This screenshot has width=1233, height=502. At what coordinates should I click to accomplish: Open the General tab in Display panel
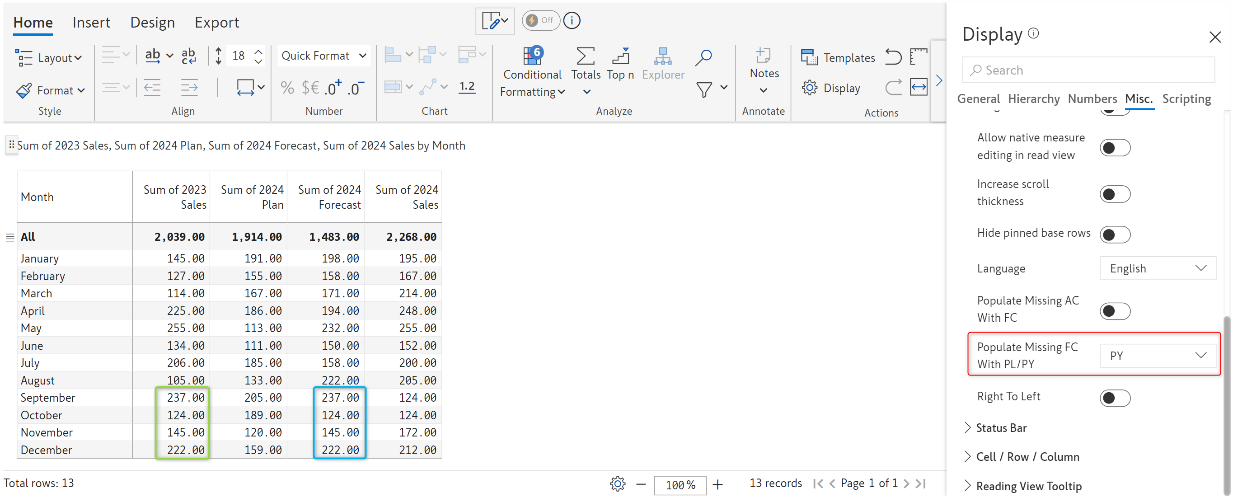pyautogui.click(x=978, y=99)
